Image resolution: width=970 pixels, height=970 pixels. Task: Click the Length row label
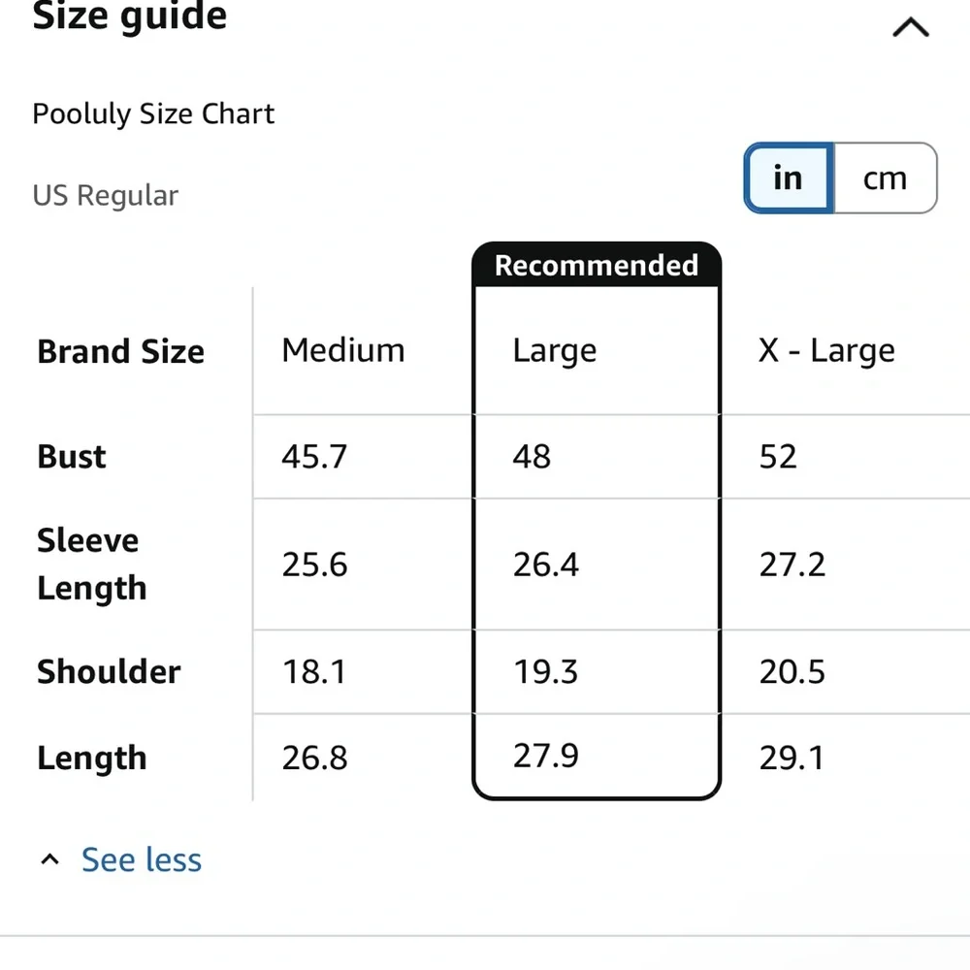(91, 758)
